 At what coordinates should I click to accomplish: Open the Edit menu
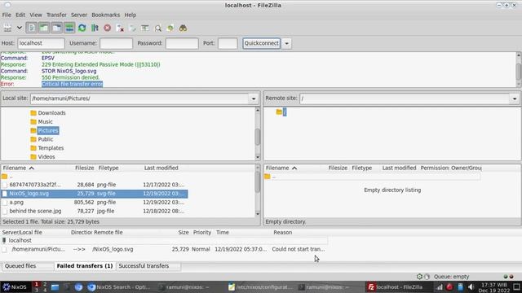20,15
